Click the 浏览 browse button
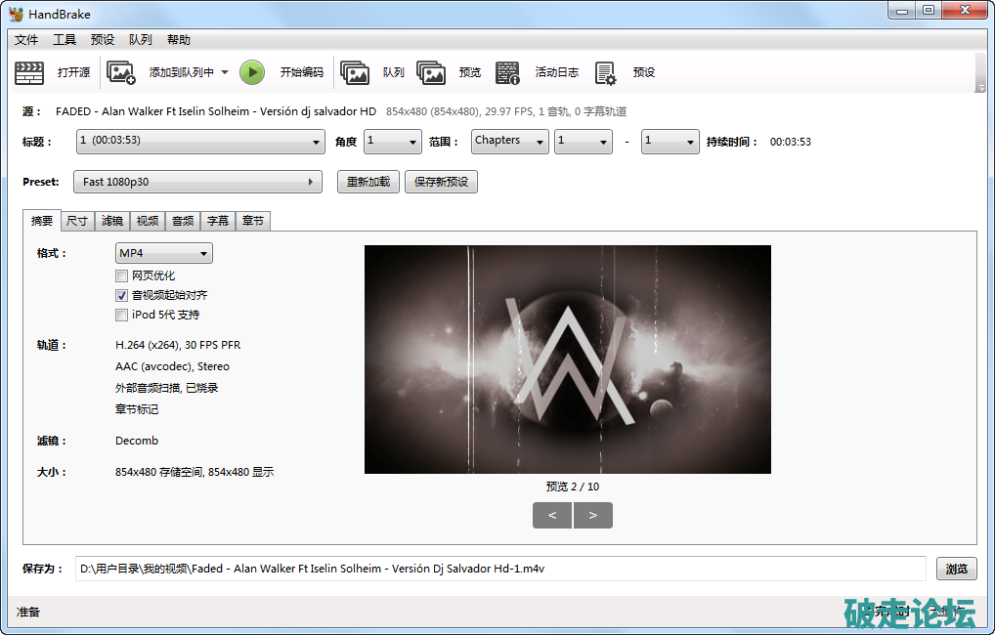 tap(957, 569)
